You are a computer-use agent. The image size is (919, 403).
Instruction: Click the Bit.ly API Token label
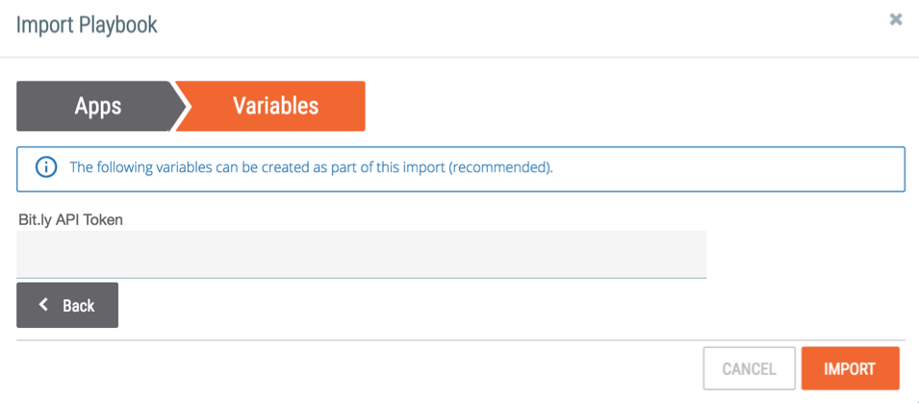(71, 220)
